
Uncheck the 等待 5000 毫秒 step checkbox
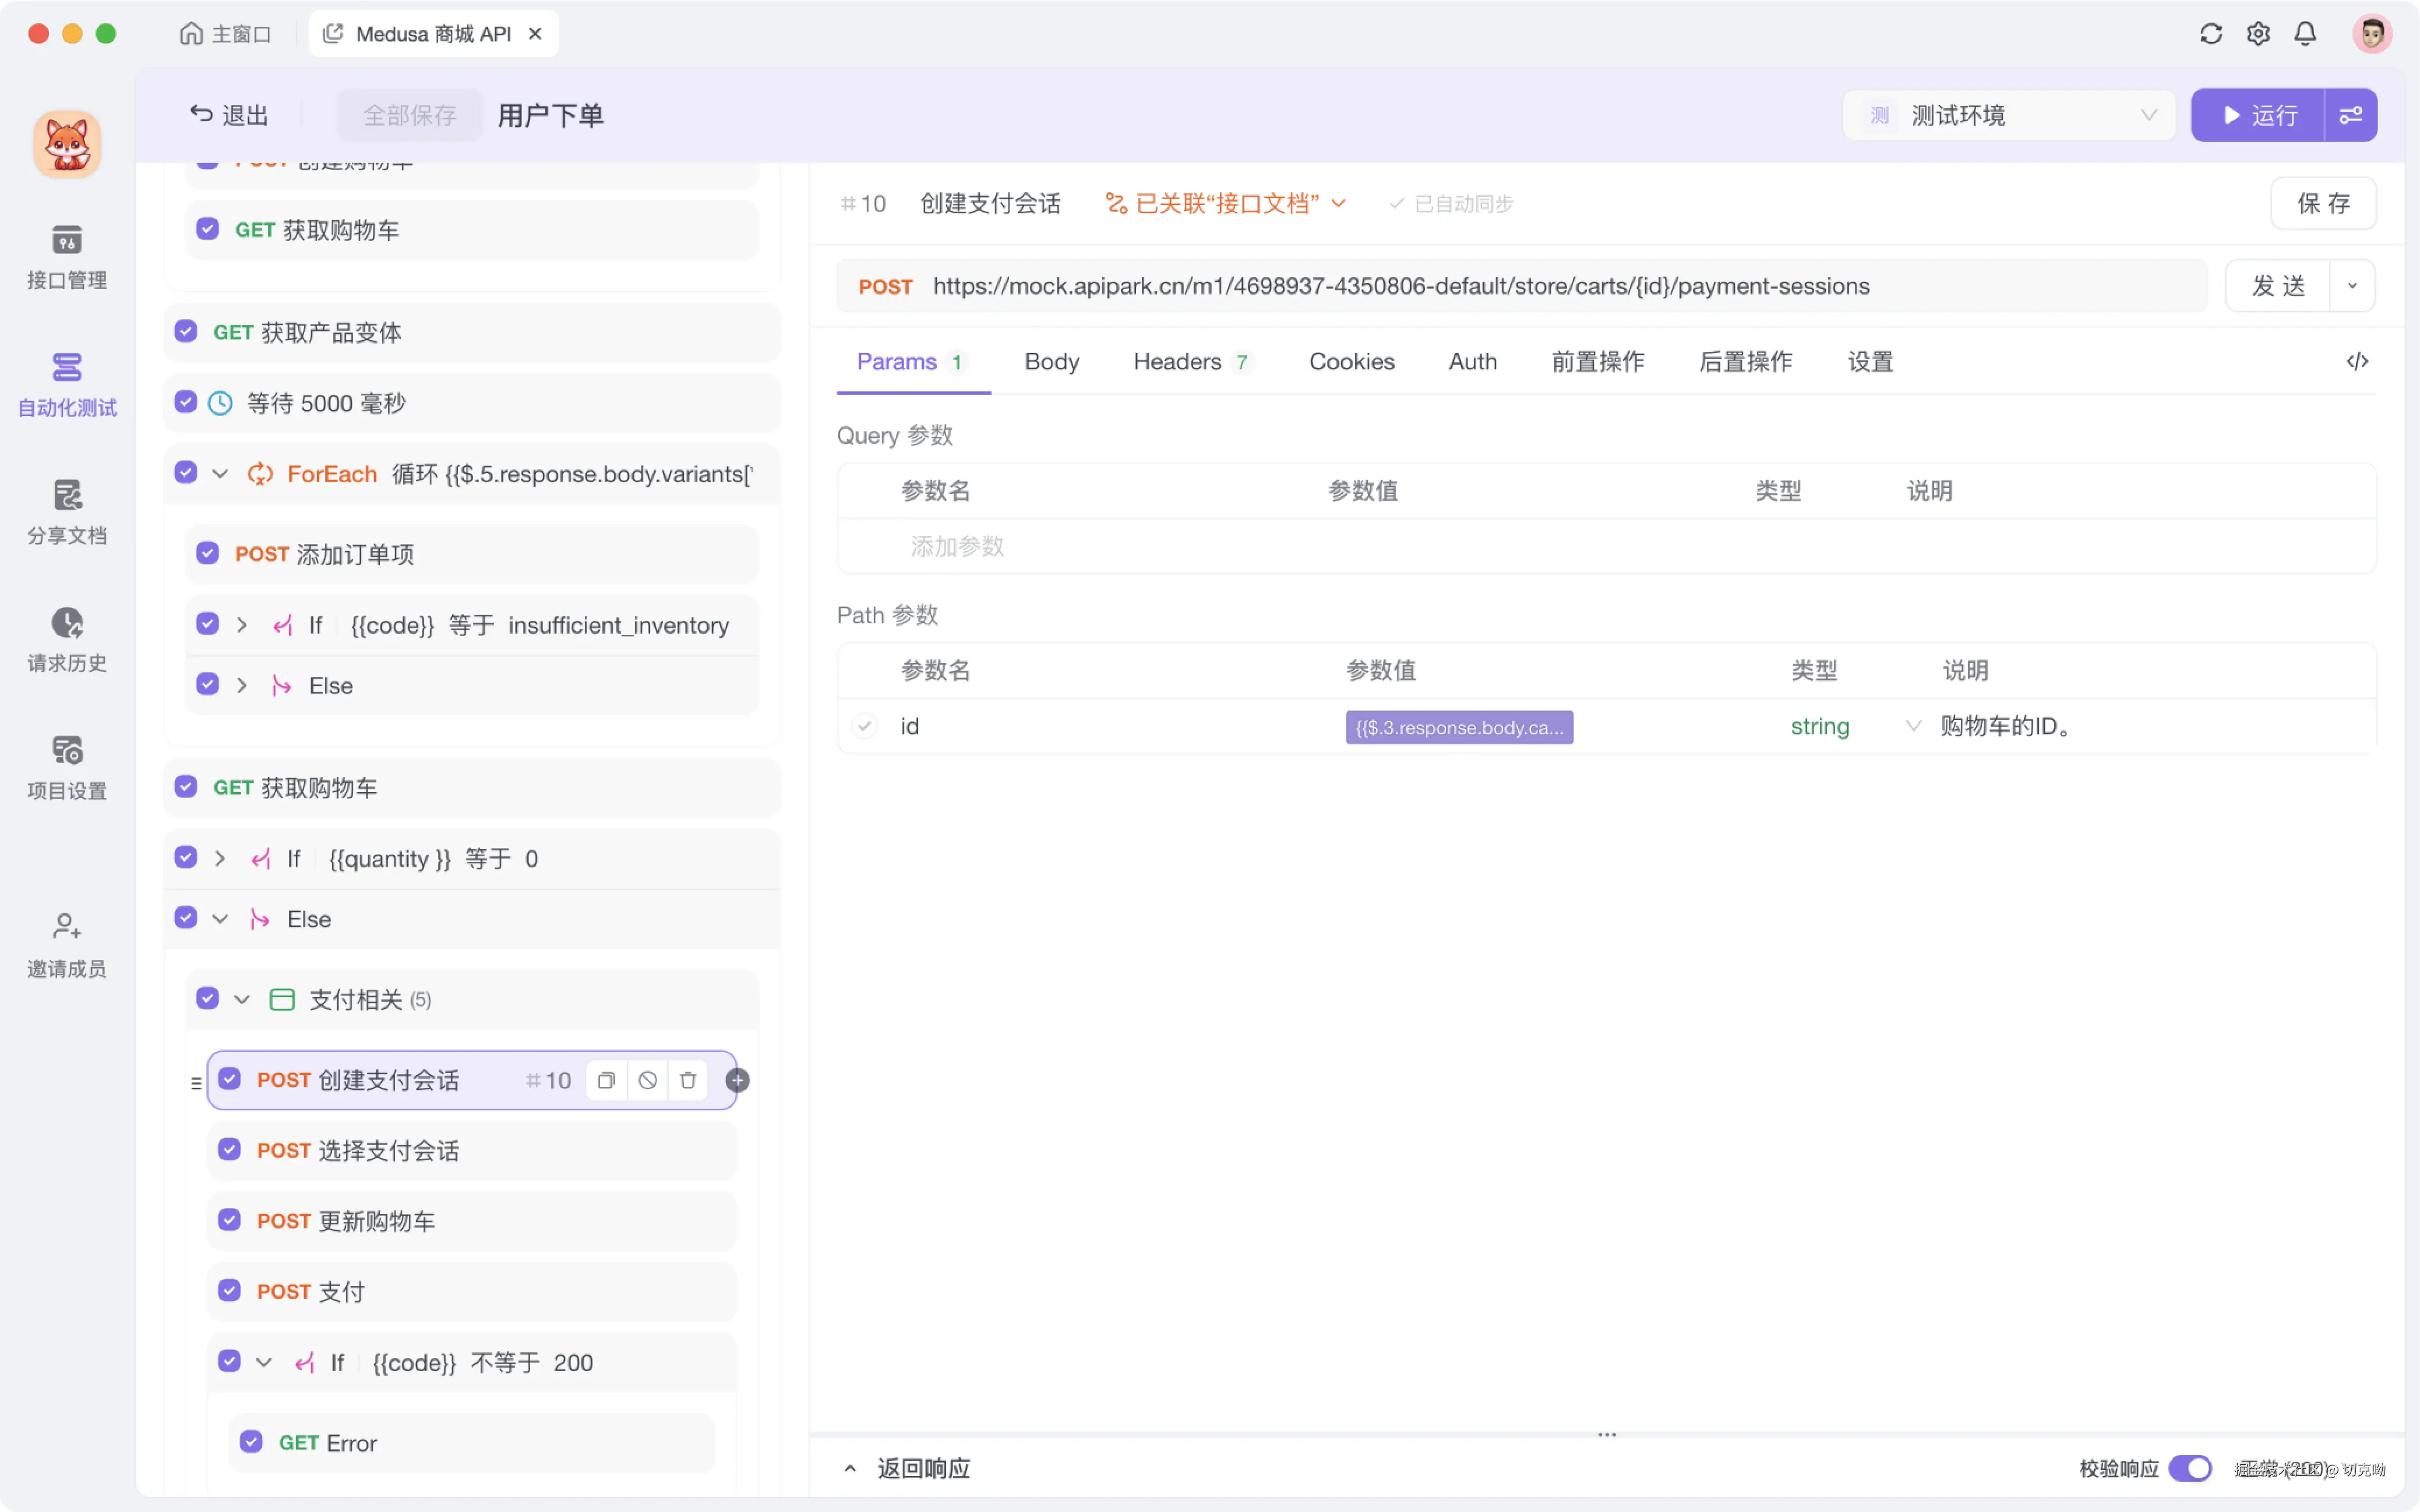point(186,402)
